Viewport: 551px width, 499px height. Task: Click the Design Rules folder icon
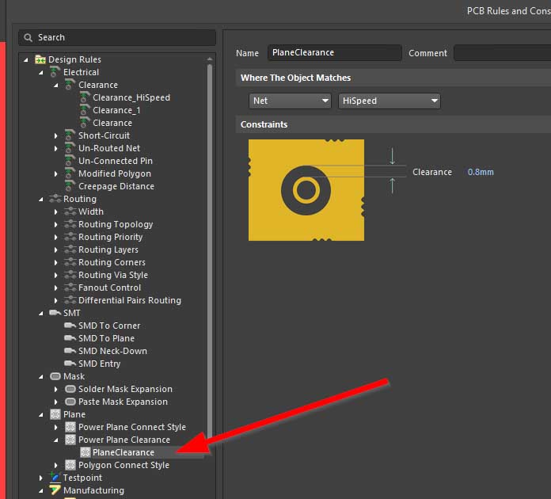(x=40, y=59)
